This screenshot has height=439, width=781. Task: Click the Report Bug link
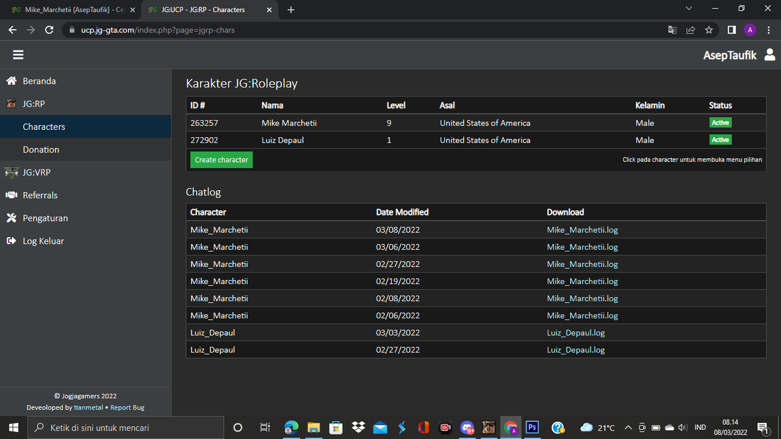[128, 407]
